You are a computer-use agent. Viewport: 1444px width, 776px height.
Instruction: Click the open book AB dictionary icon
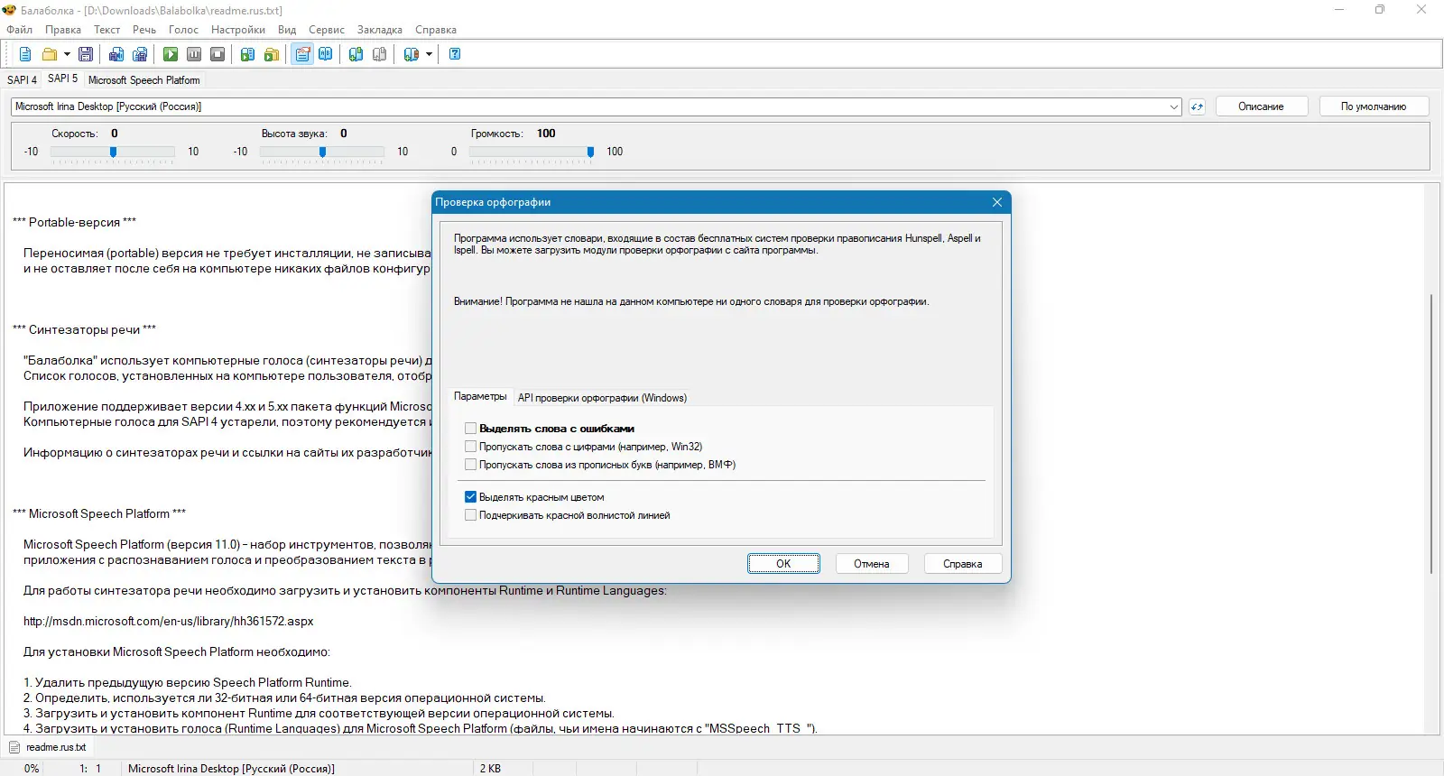[326, 54]
